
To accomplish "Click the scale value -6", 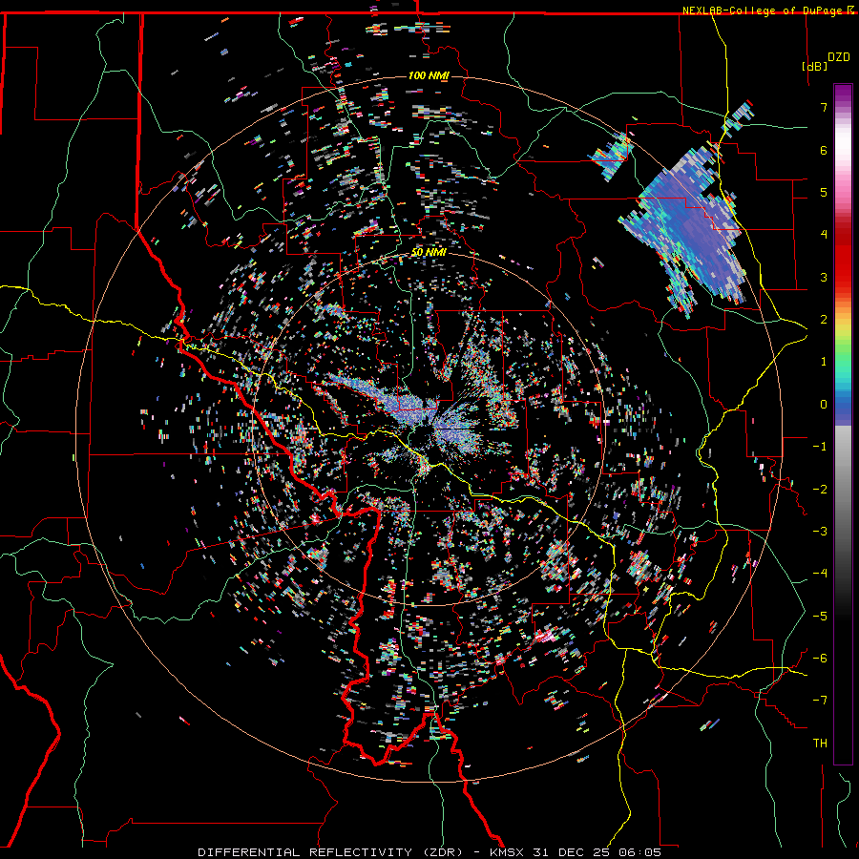I will [820, 659].
